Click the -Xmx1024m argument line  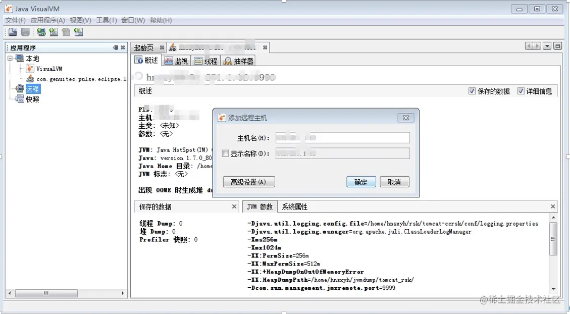pos(264,247)
